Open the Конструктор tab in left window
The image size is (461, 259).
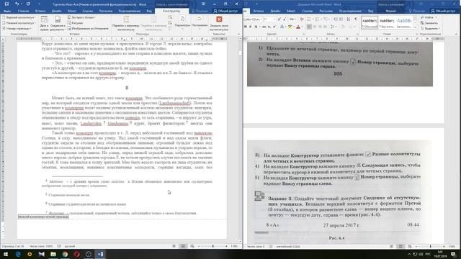(171, 11)
